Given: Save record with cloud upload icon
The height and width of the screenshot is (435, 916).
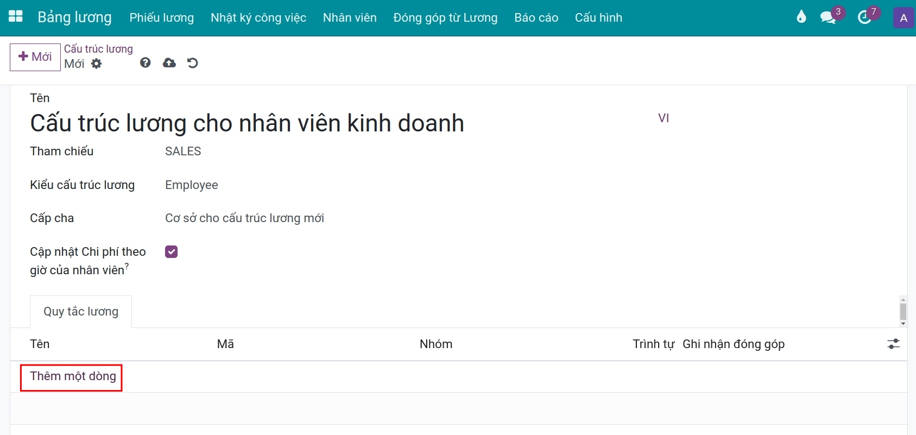Looking at the screenshot, I should (169, 63).
